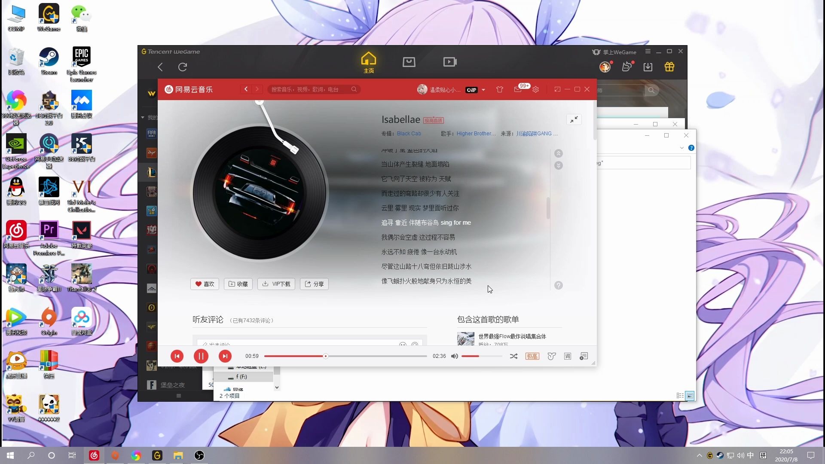This screenshot has width=825, height=464.
Task: Expand the ribbon chevron in explorer window
Action: (681, 148)
